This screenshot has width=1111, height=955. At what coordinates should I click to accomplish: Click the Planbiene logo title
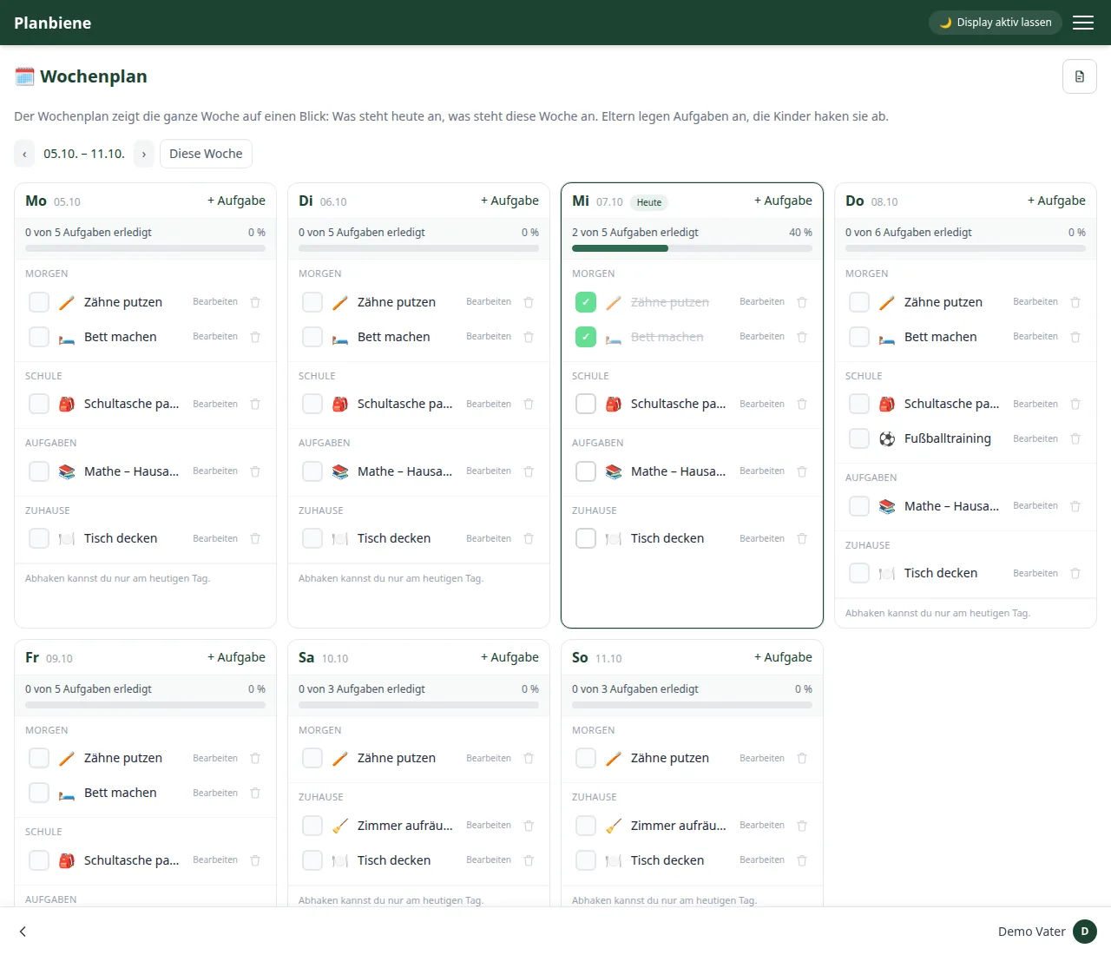53,23
